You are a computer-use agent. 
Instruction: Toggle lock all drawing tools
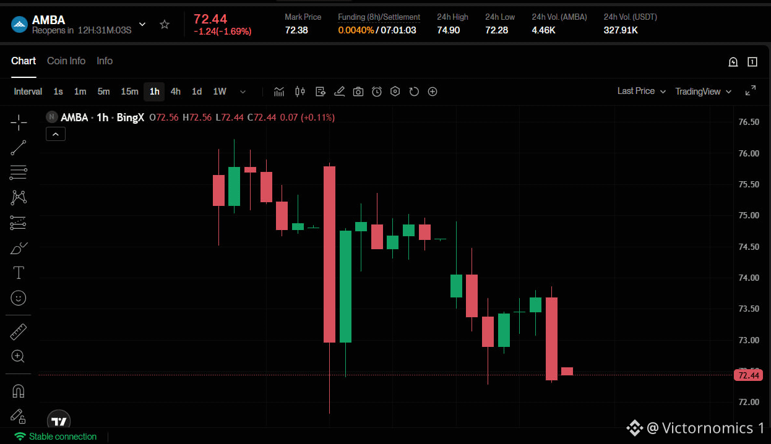19,416
